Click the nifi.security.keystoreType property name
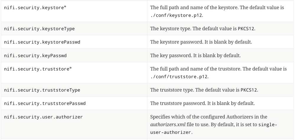295x140 pixels. 39,29
